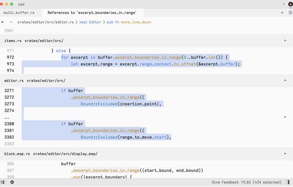Click the 'else' keyword on line 971
This screenshot has width=293, height=187.
(x=61, y=51)
